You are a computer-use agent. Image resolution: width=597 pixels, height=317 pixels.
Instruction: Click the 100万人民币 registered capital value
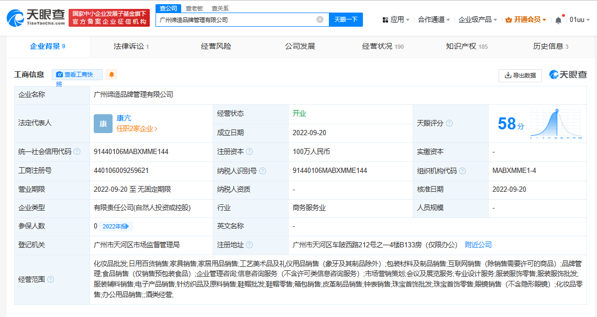[x=311, y=151]
